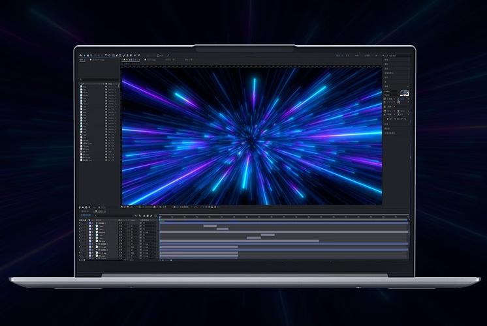Viewport: 487px width, 326px height.
Task: Switch to the Project panel tab
Action: click(82, 59)
